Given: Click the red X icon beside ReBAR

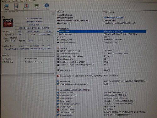Looking at the screenshot, I should 58,76.
